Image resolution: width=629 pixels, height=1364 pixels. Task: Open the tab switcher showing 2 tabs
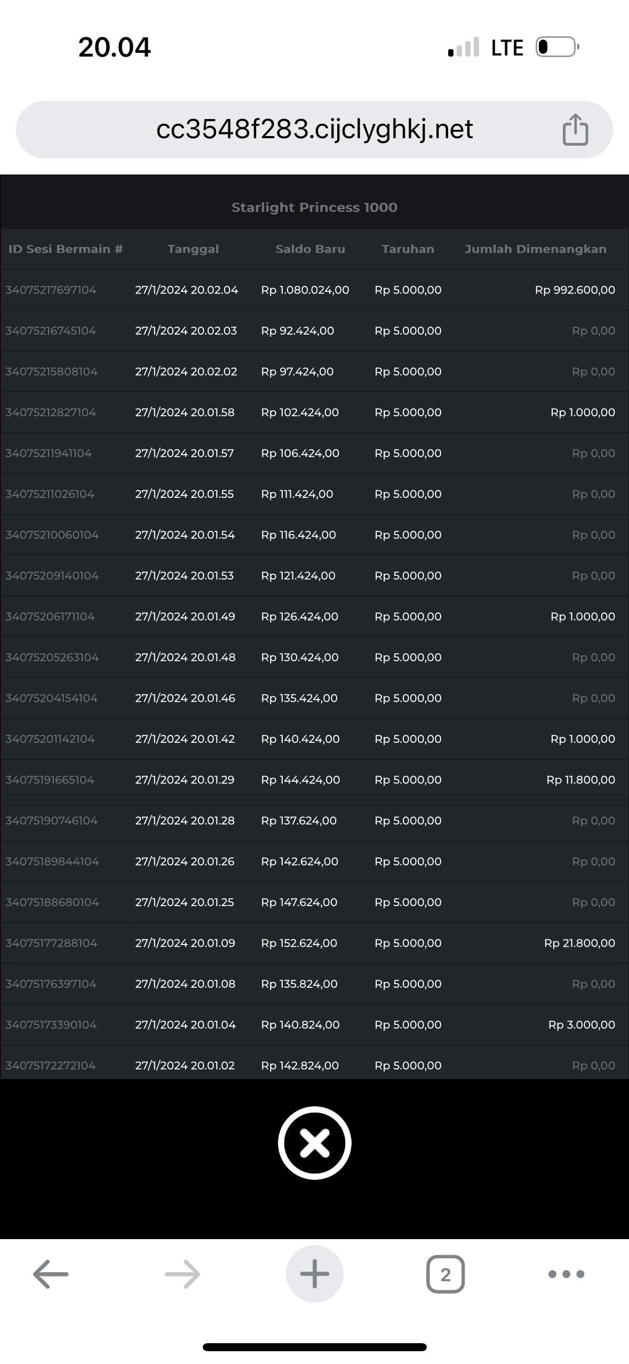pyautogui.click(x=445, y=1274)
